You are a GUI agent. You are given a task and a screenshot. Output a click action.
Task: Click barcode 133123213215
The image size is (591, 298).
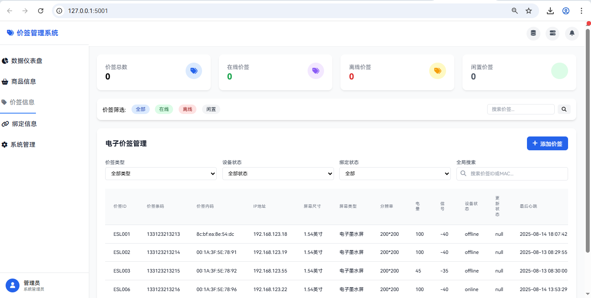pyautogui.click(x=163, y=271)
